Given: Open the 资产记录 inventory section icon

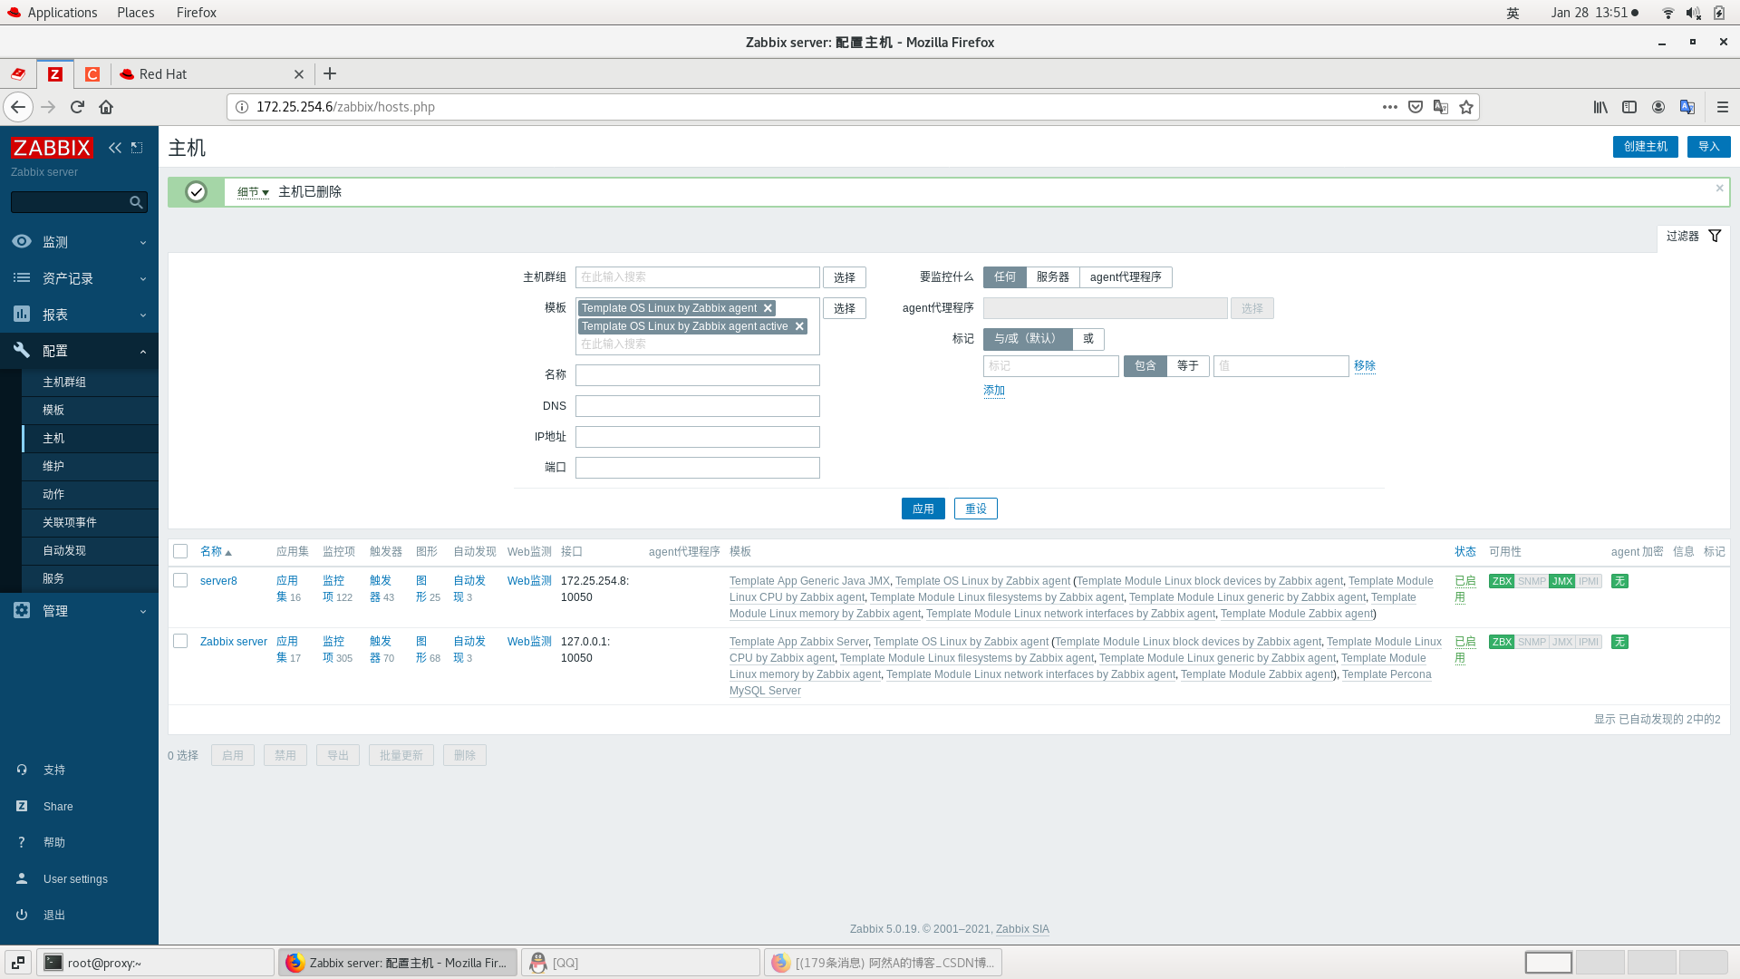Looking at the screenshot, I should [22, 278].
